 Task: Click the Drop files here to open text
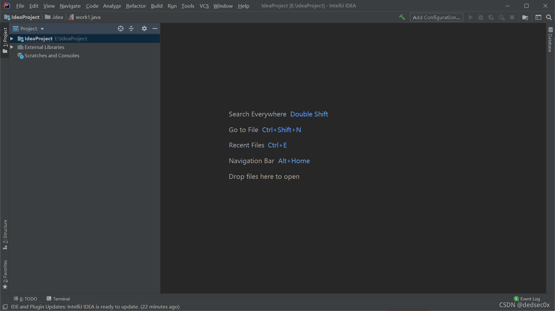pos(264,177)
